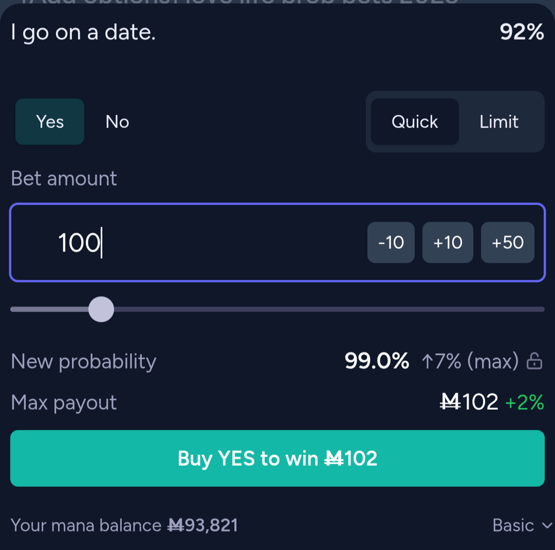Add 10 to bet amount

pyautogui.click(x=448, y=243)
